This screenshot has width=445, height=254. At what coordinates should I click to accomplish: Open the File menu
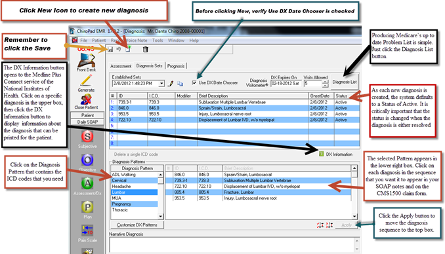pos(83,41)
